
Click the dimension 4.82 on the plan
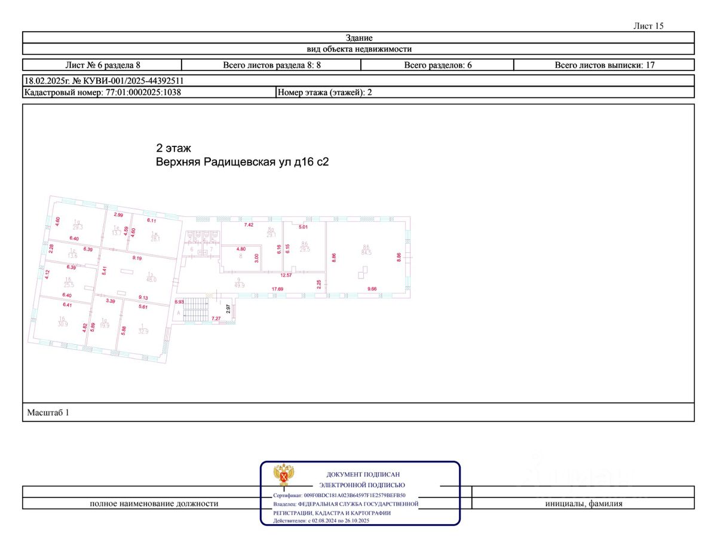85,327
